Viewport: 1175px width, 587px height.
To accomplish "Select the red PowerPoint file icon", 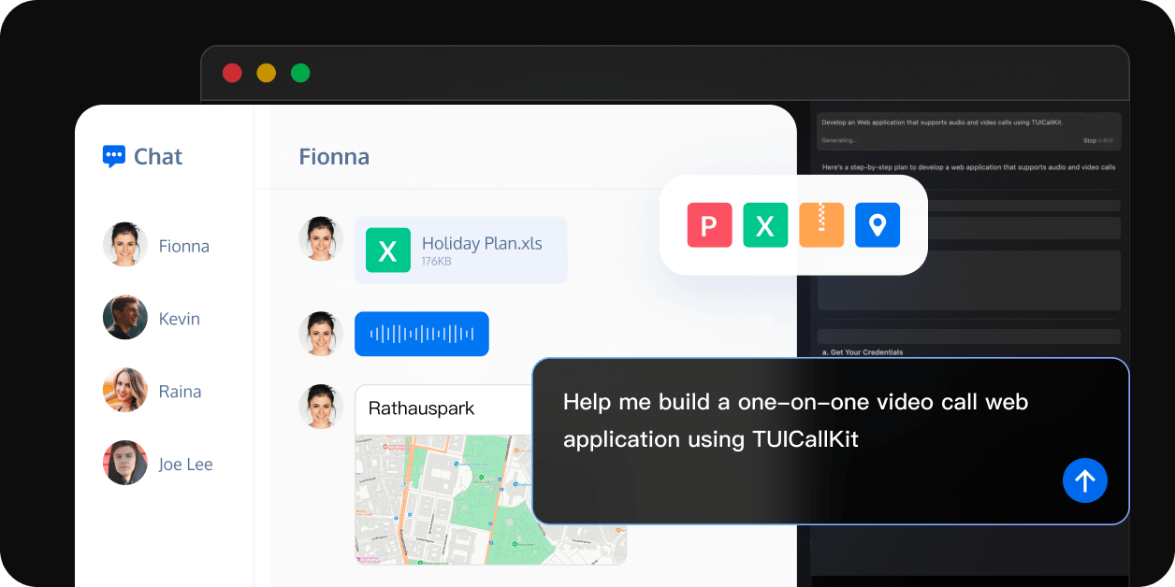I will pos(709,225).
